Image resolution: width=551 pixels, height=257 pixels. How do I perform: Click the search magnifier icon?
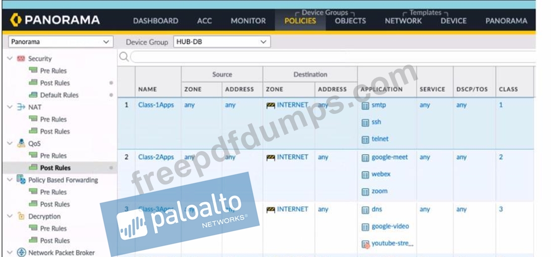pyautogui.click(x=124, y=57)
